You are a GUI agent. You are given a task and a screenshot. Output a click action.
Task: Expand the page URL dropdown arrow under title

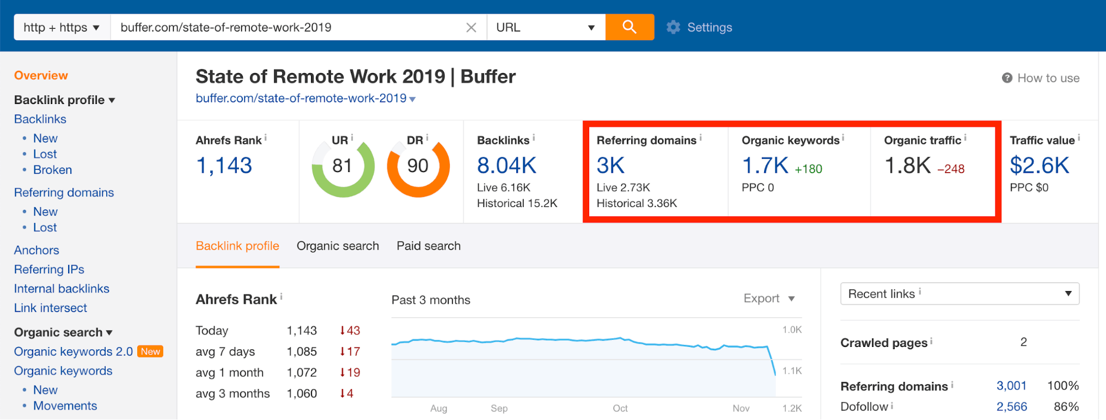pyautogui.click(x=412, y=99)
